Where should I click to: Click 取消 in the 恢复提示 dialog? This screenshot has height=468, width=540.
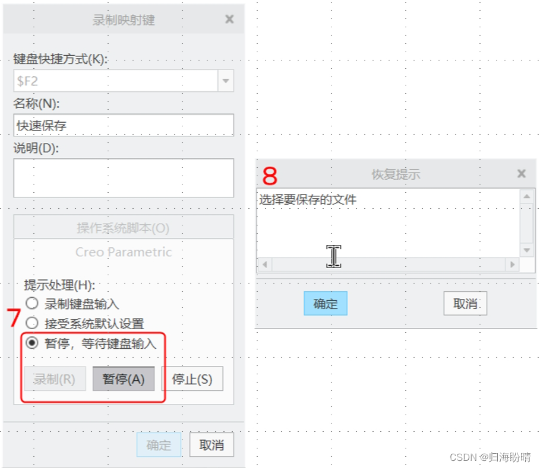pyautogui.click(x=465, y=304)
